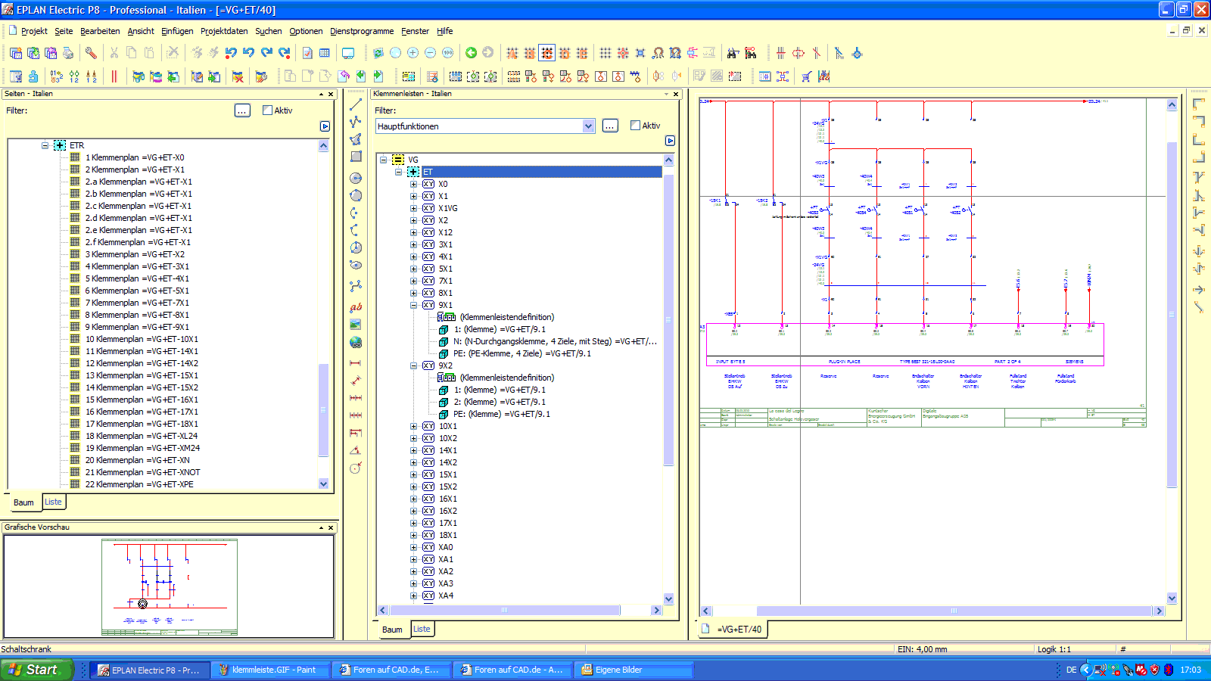
Task: Click the zoom in plus magnifier icon
Action: coord(412,53)
